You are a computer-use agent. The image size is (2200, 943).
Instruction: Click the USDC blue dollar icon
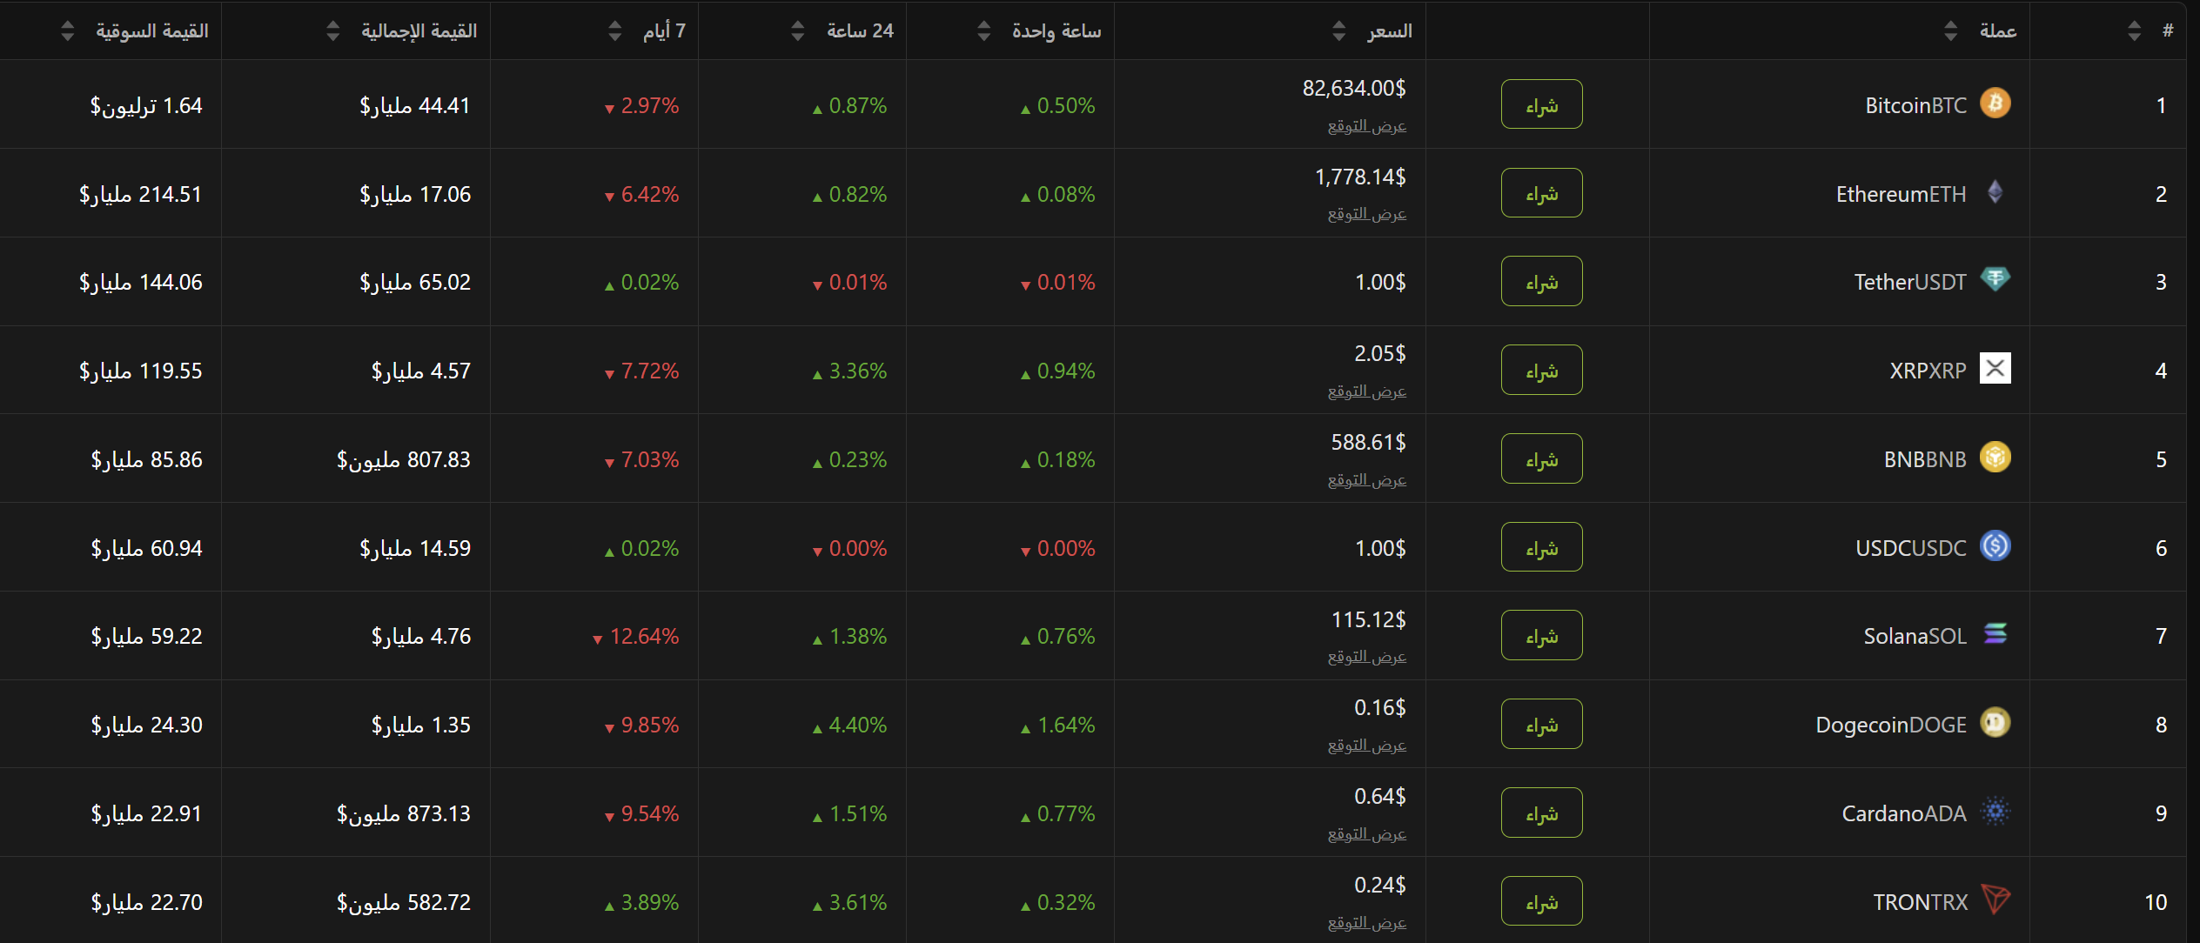1995,545
